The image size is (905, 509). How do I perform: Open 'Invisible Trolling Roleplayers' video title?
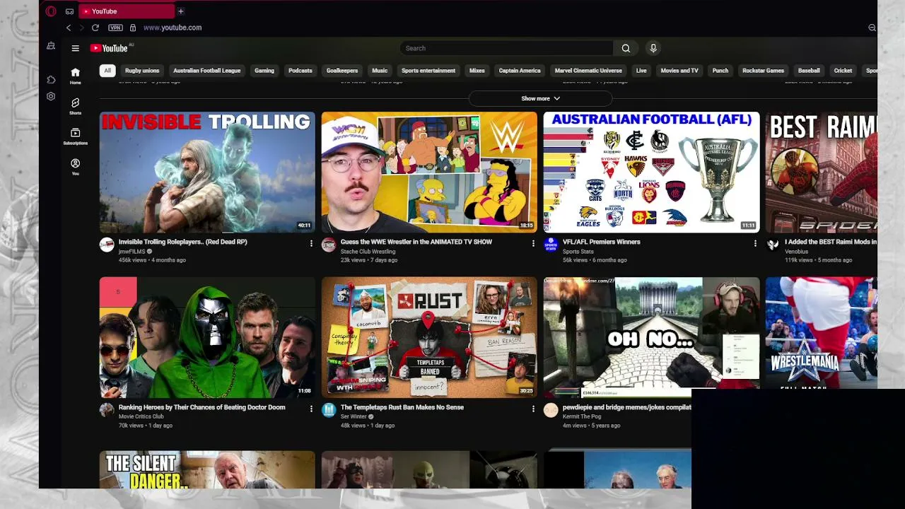pyautogui.click(x=183, y=242)
